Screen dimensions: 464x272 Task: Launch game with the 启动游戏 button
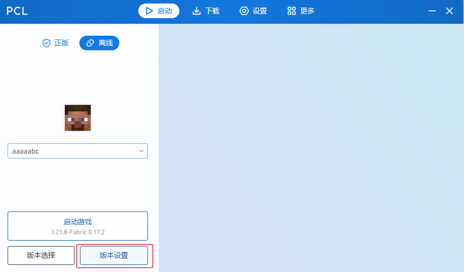(78, 226)
